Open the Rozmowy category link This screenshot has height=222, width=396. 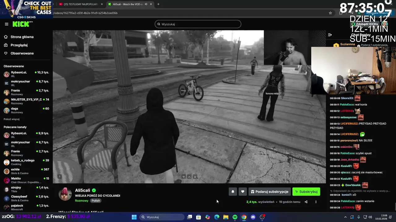tap(82, 201)
